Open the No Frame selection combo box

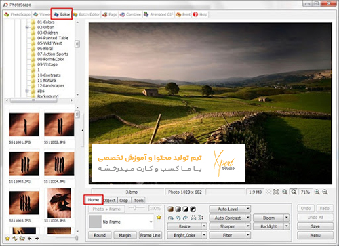121,222
